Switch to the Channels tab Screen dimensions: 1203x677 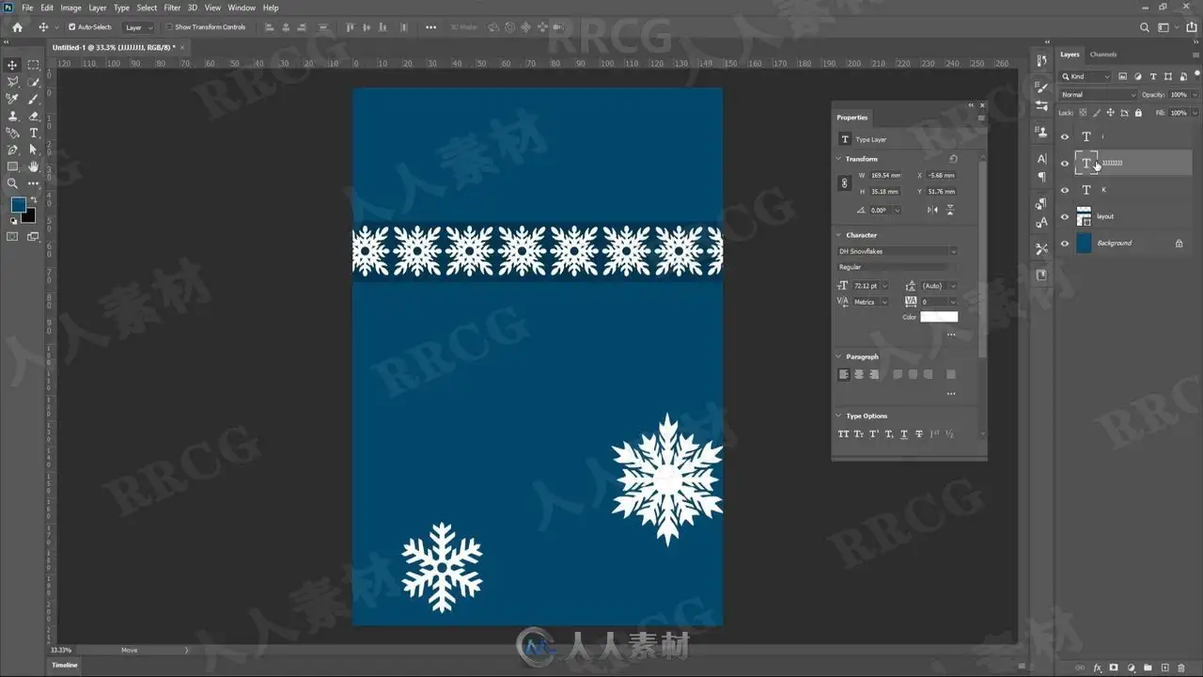[x=1103, y=55]
